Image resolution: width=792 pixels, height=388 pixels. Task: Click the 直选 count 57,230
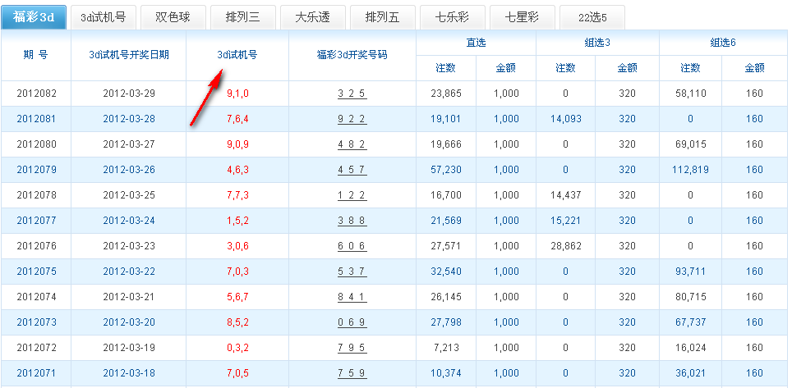pos(446,170)
